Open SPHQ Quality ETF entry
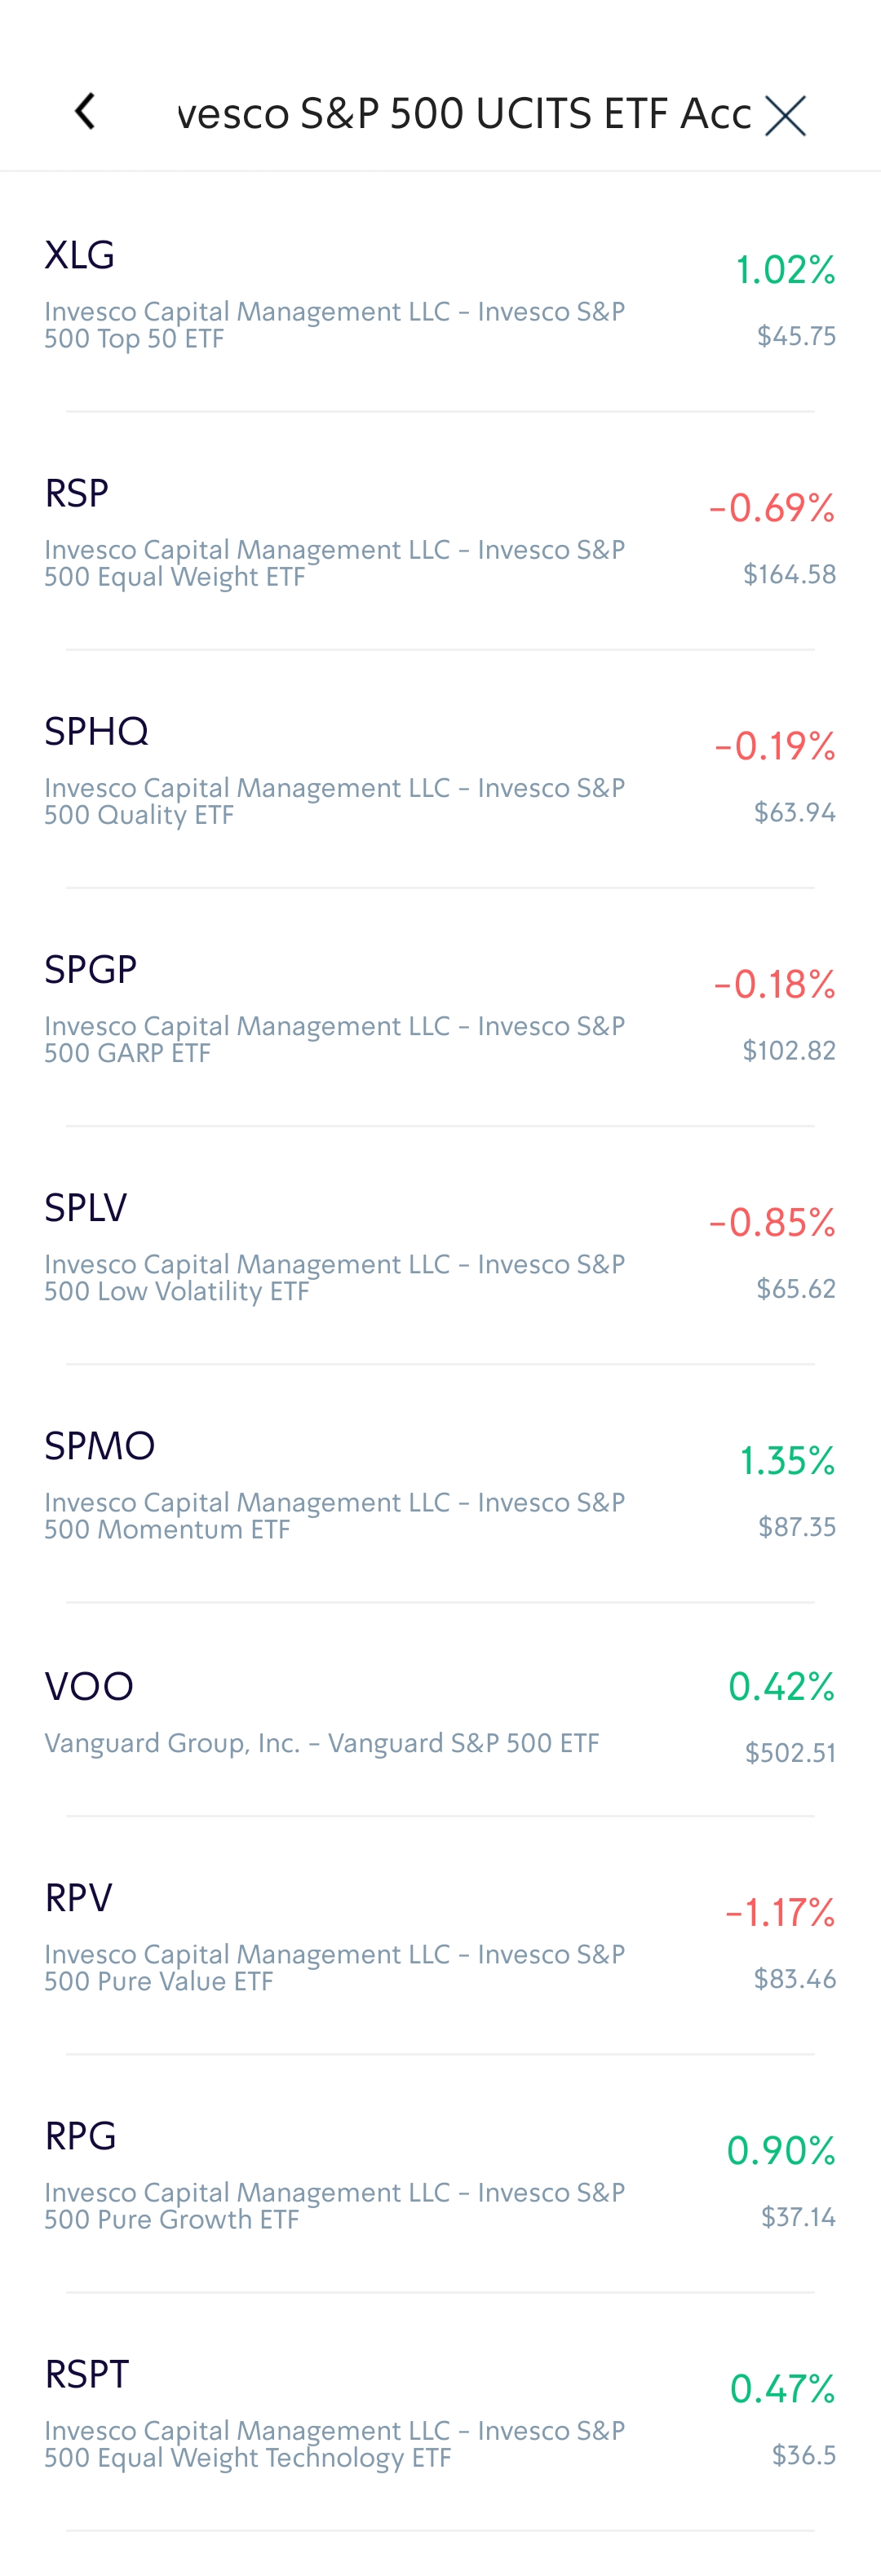The height and width of the screenshot is (2576, 881). pos(97,732)
